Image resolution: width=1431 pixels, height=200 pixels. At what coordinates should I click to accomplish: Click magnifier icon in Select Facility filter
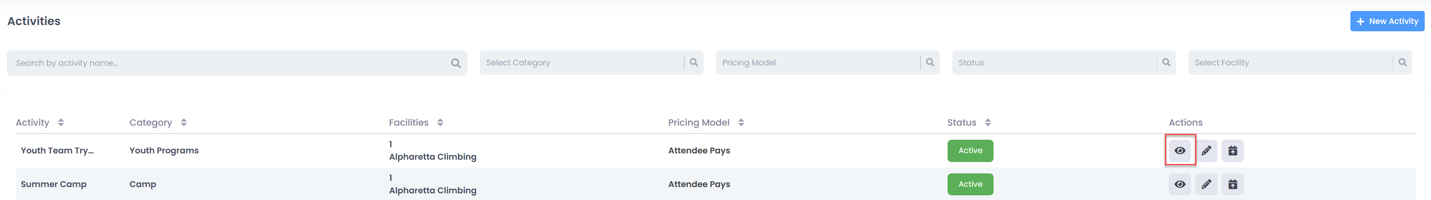(1402, 63)
